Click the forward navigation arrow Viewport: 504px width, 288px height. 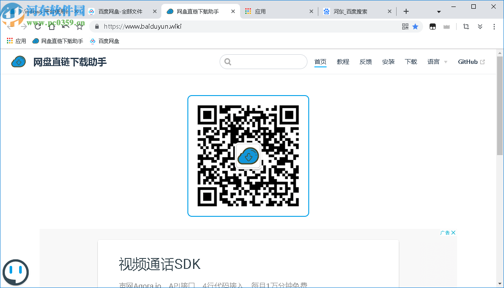coord(24,26)
